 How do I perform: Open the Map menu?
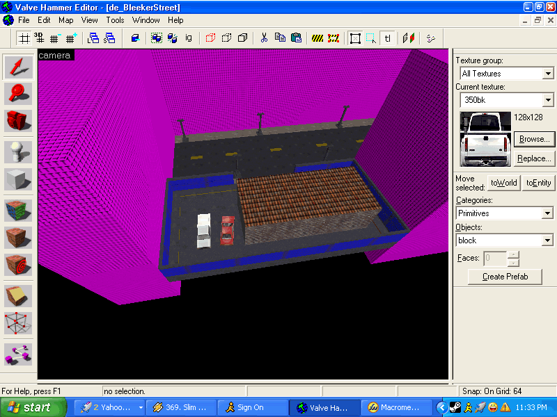tap(65, 20)
